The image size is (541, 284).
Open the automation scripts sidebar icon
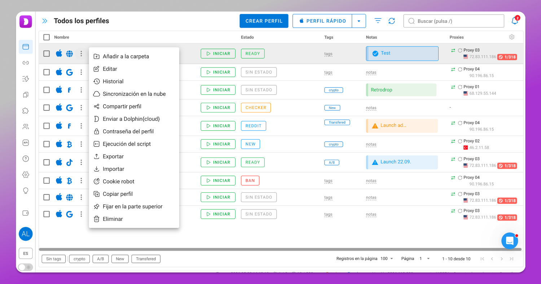coord(26,79)
